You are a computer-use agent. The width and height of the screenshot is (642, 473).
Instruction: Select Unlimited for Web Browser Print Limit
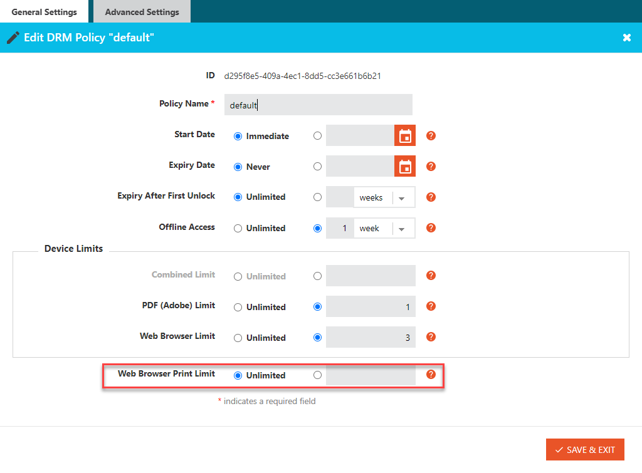(238, 376)
